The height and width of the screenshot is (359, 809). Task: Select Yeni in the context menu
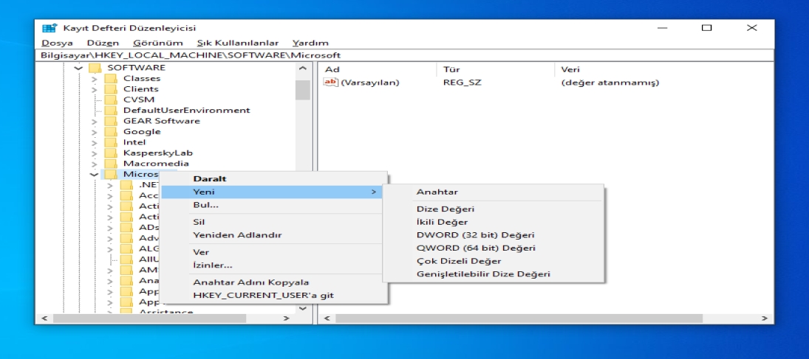273,192
